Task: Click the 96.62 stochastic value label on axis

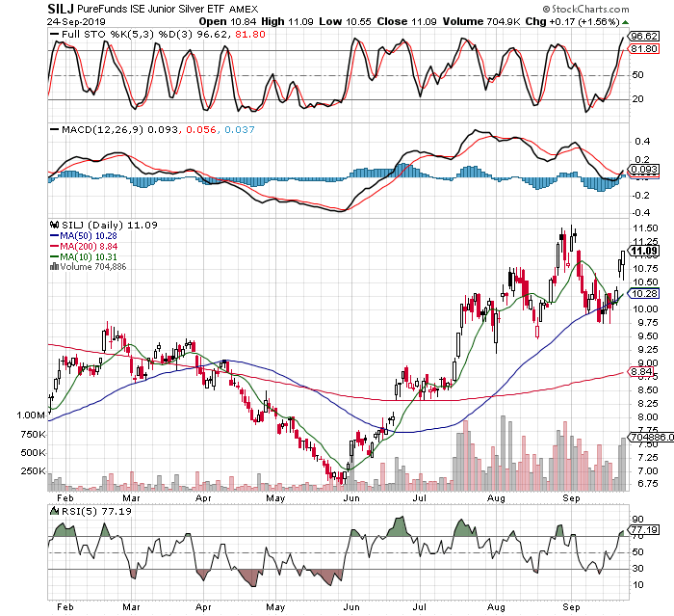Action: [x=644, y=37]
